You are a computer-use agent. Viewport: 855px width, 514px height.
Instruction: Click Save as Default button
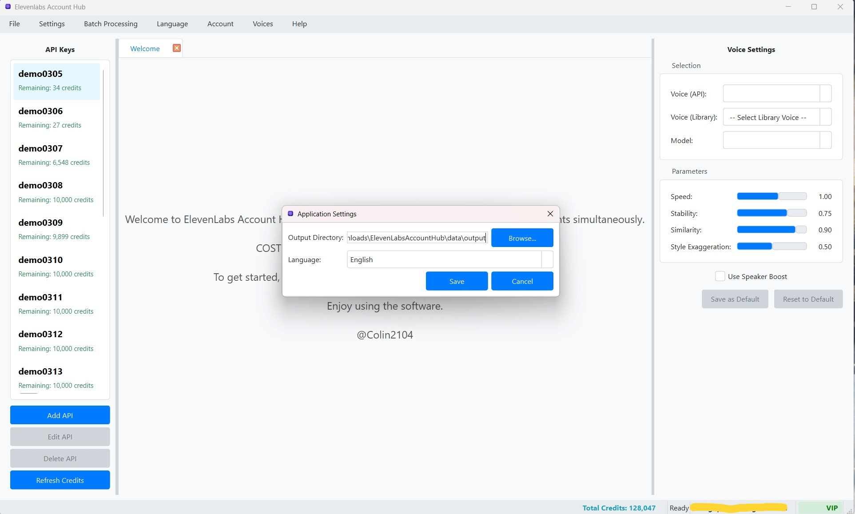click(x=735, y=299)
